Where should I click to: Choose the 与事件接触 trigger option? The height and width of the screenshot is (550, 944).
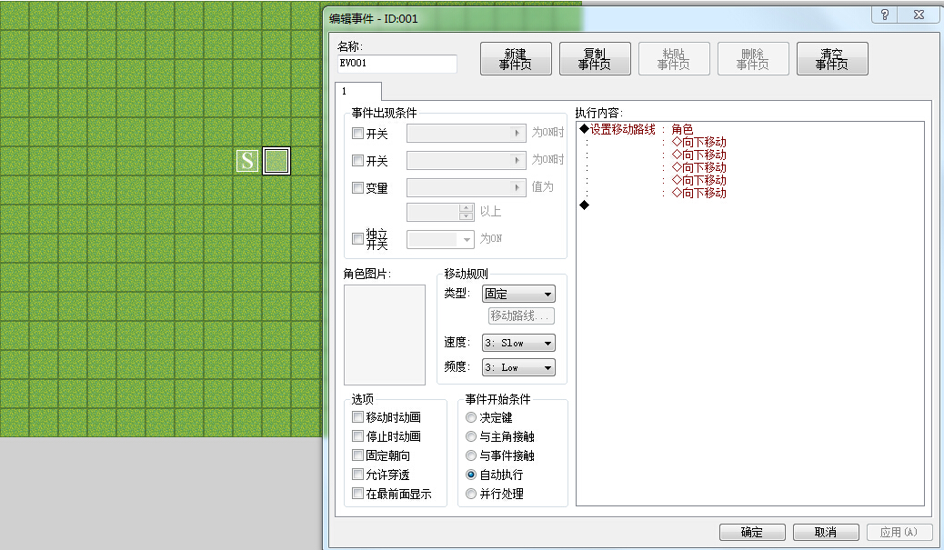[x=471, y=455]
